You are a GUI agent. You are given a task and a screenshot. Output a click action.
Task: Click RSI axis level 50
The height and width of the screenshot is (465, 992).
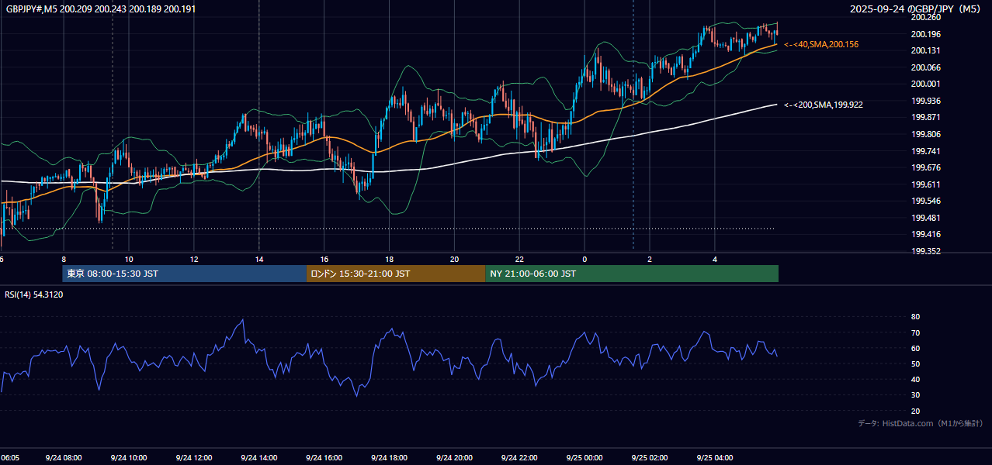point(915,363)
